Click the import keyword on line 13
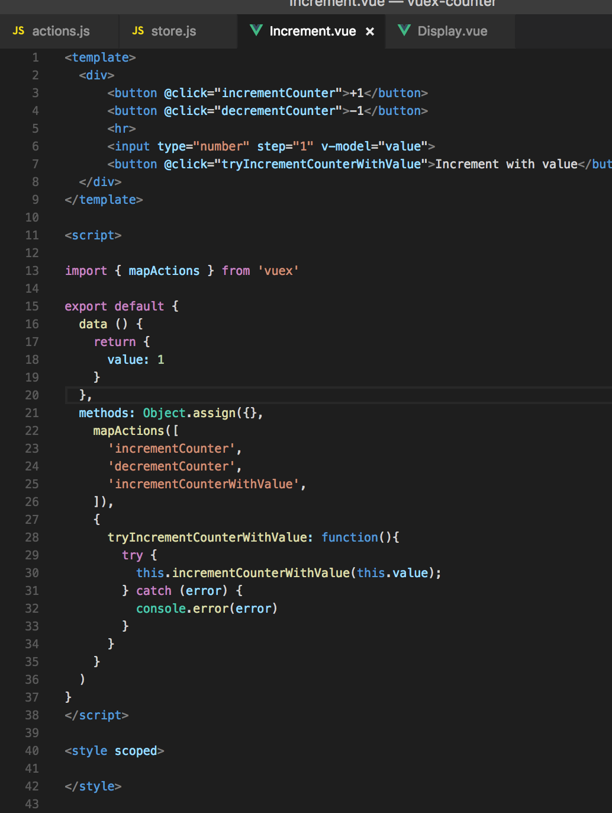This screenshot has width=612, height=813. coord(86,271)
